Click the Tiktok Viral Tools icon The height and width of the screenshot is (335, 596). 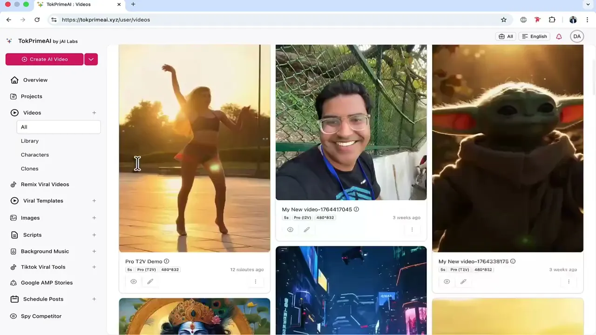pos(14,267)
